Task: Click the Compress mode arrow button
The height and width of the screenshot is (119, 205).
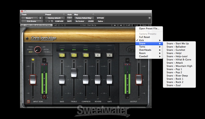Action: tap(86, 55)
